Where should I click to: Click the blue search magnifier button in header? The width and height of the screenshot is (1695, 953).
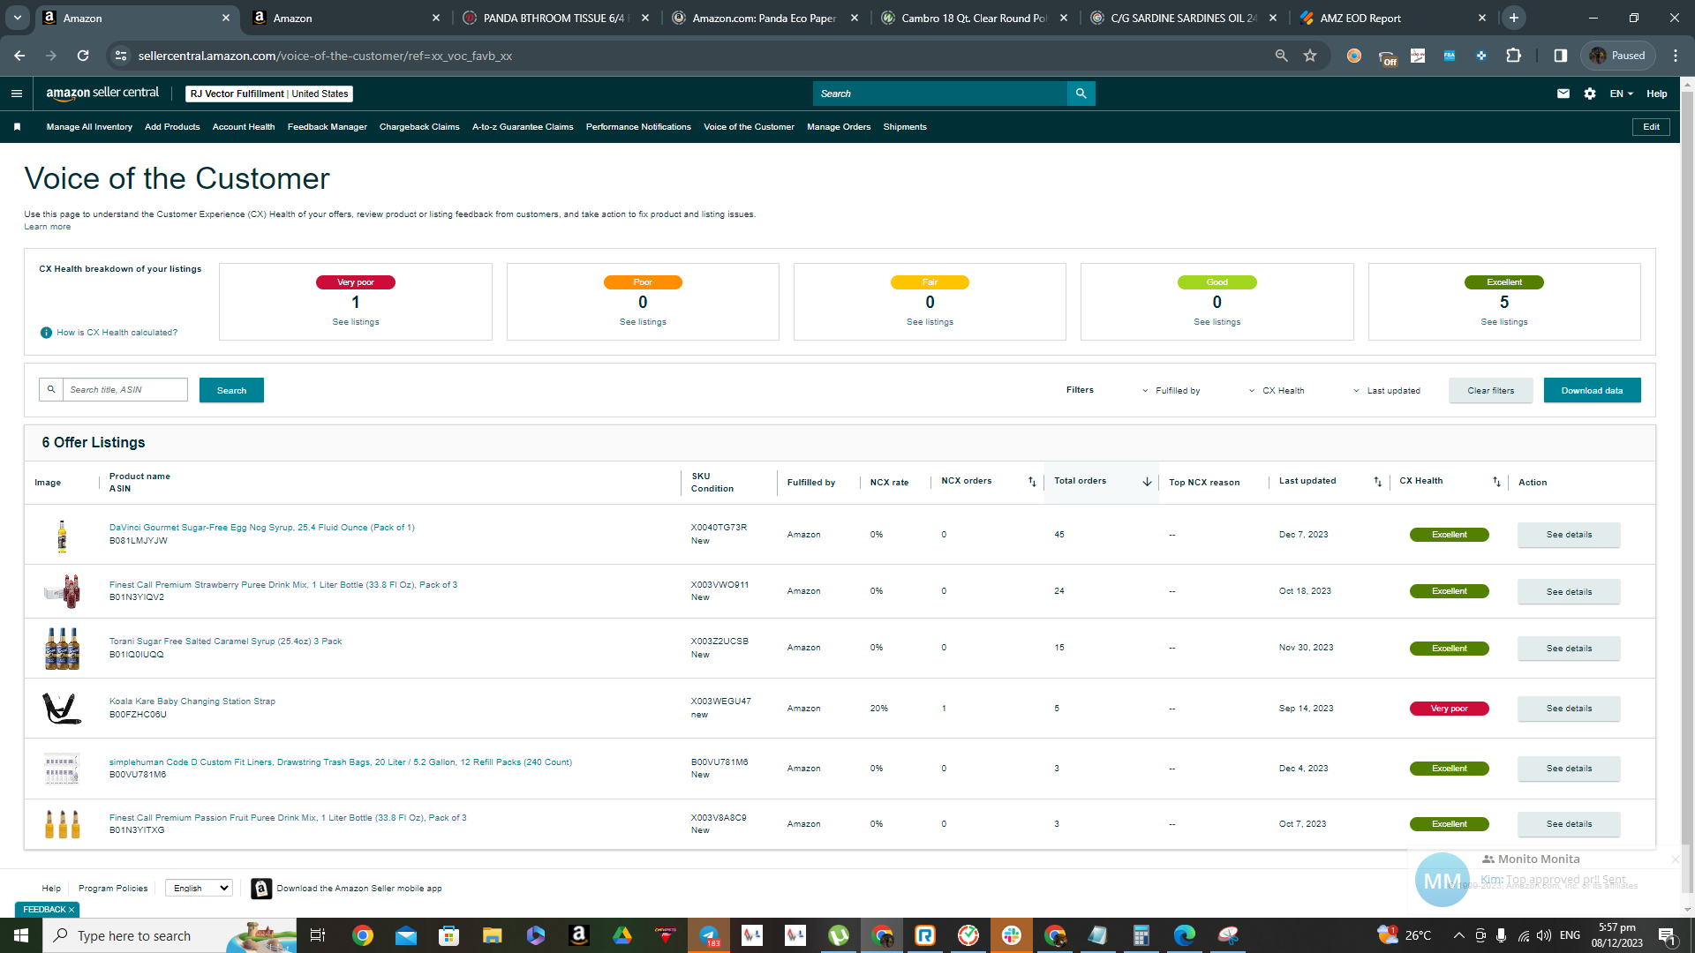(1081, 94)
